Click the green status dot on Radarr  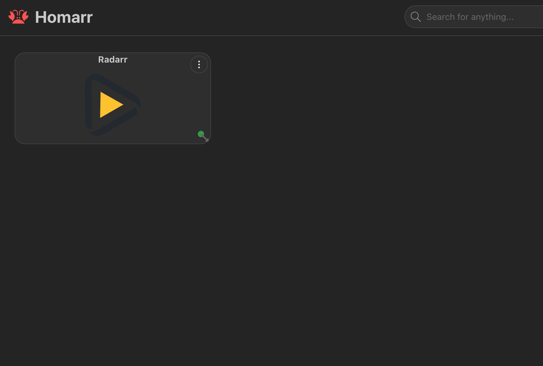coord(201,134)
